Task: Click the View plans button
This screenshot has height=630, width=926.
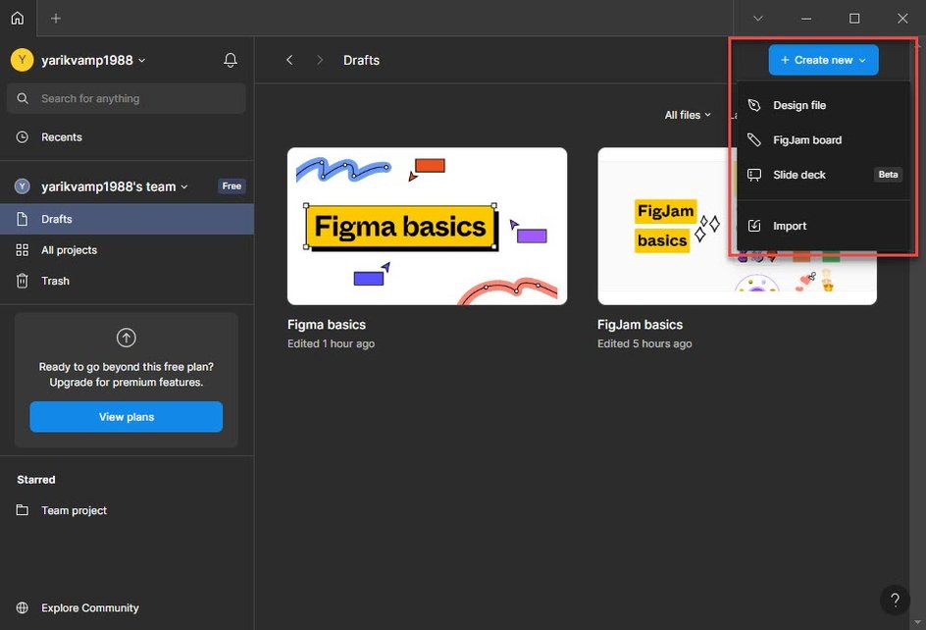Action: coord(127,417)
